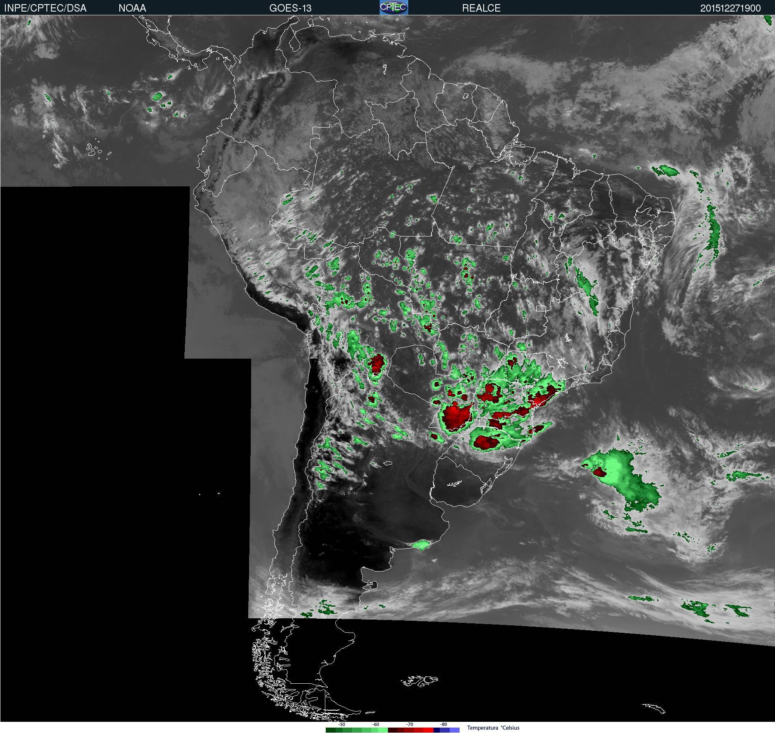Click the light blue swatch on the legend
Viewport: 775px width, 733px height.
pos(455,730)
